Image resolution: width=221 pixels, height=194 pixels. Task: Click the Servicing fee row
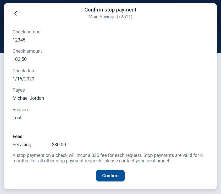click(x=22, y=144)
